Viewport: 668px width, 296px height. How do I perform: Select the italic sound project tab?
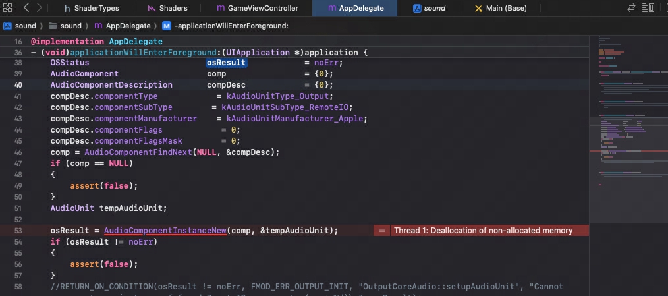coord(429,8)
